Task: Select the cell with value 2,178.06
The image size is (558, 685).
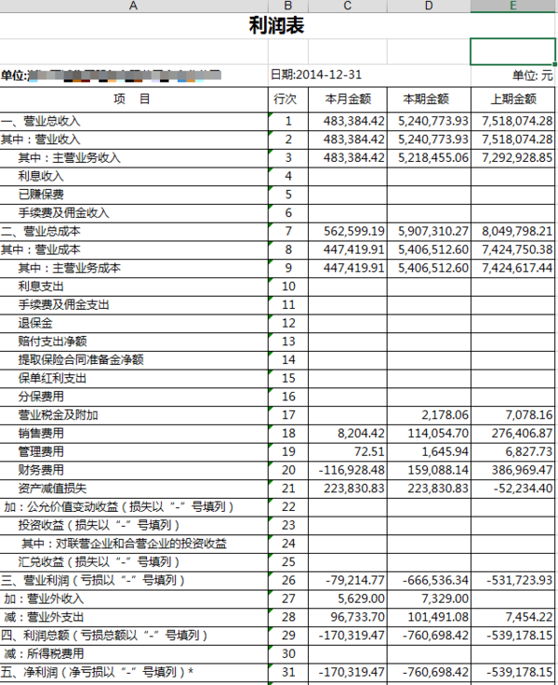Action: [429, 414]
